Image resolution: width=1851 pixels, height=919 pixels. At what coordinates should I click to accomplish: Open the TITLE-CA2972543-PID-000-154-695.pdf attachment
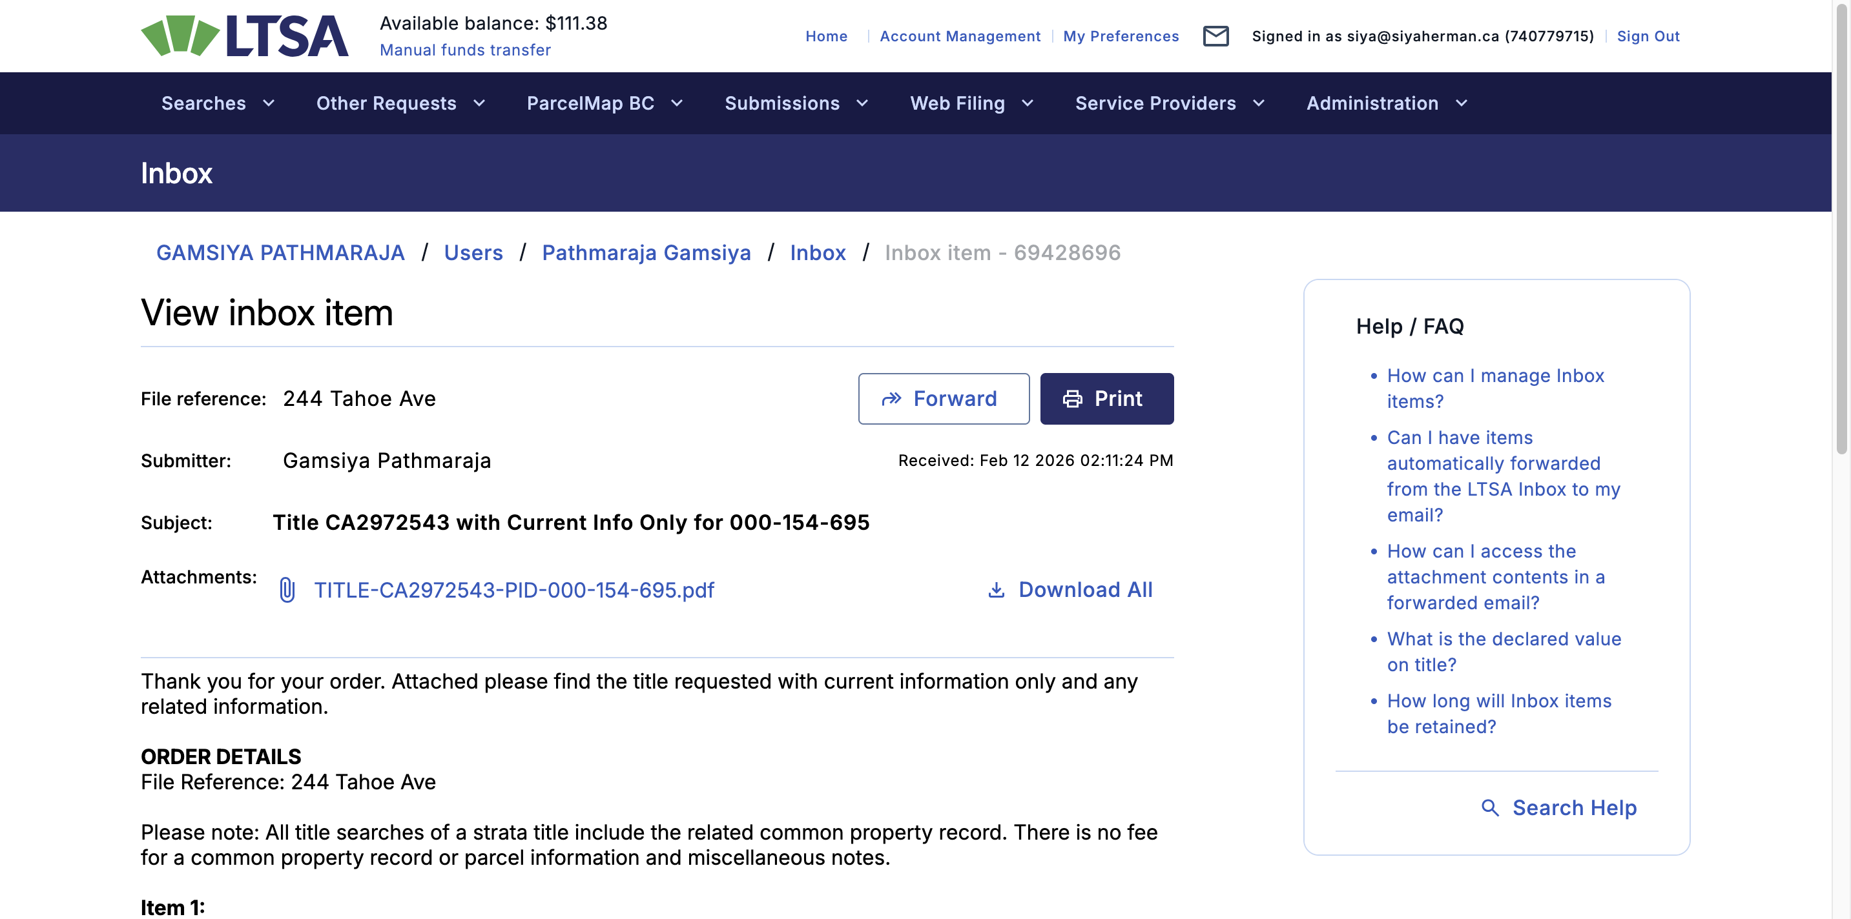pos(513,590)
